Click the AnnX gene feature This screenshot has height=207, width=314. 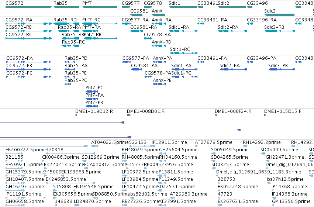158,15
